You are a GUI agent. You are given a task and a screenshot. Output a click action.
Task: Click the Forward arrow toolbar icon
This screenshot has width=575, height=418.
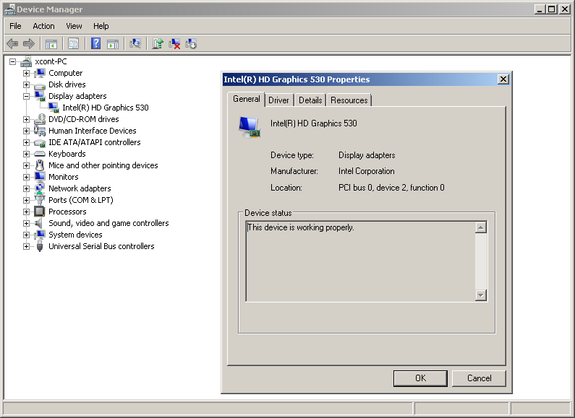click(x=29, y=44)
